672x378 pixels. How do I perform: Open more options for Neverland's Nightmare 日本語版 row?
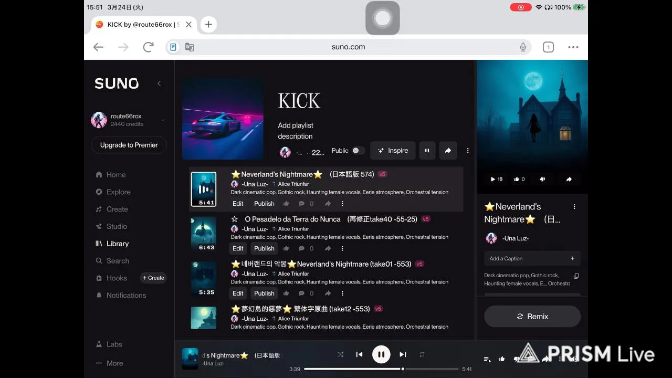click(x=342, y=204)
